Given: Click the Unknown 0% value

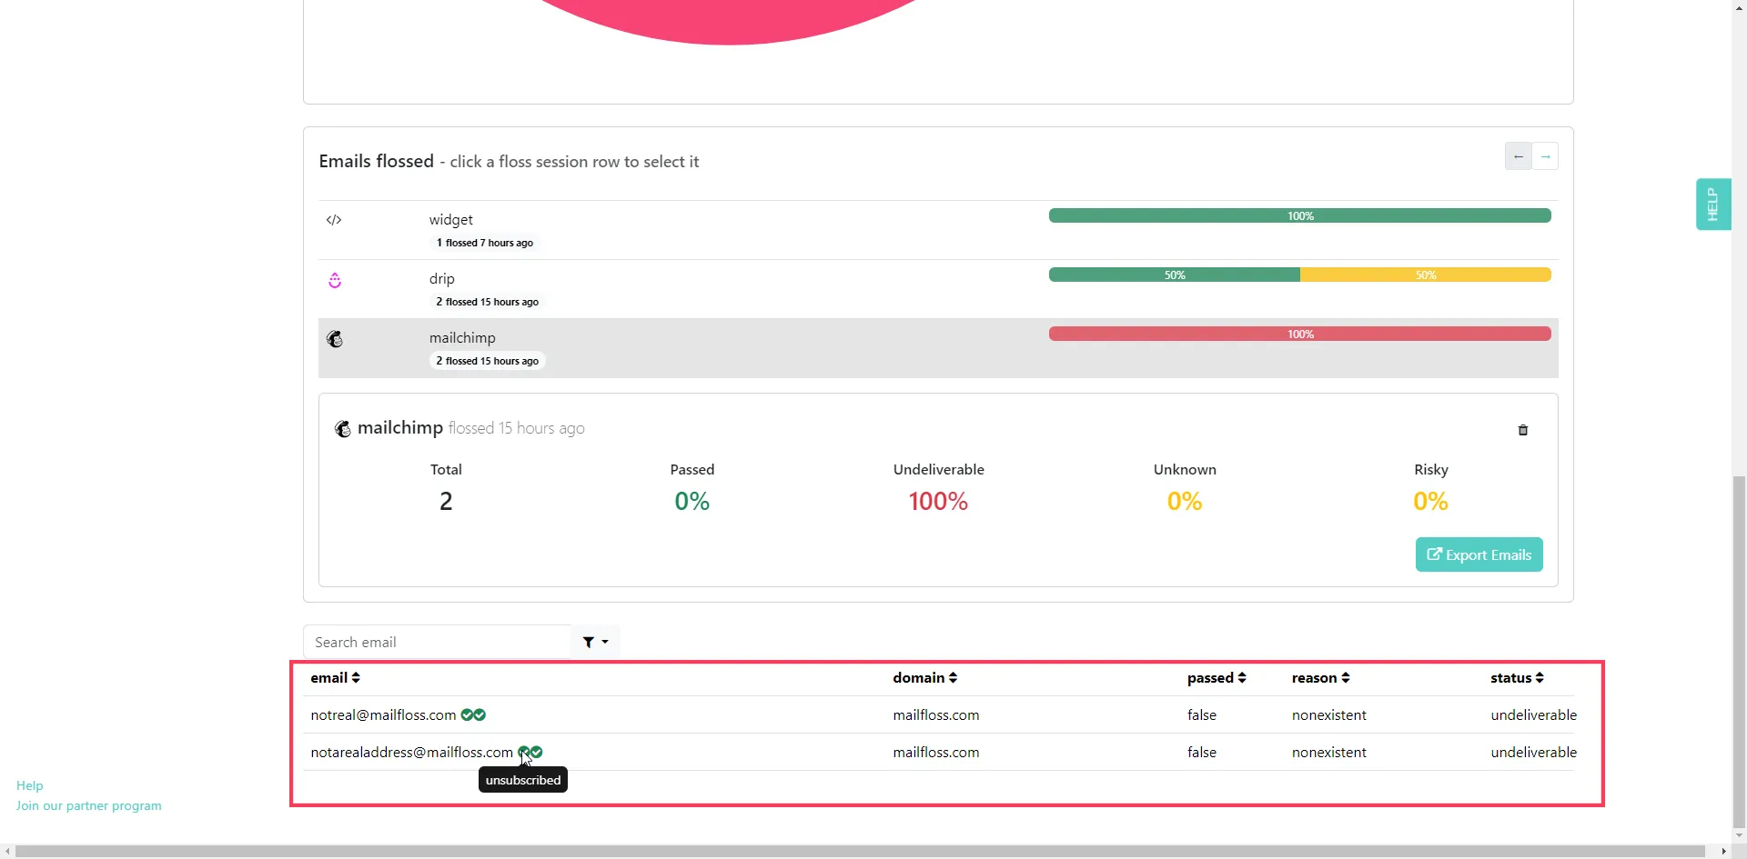Looking at the screenshot, I should (x=1185, y=502).
